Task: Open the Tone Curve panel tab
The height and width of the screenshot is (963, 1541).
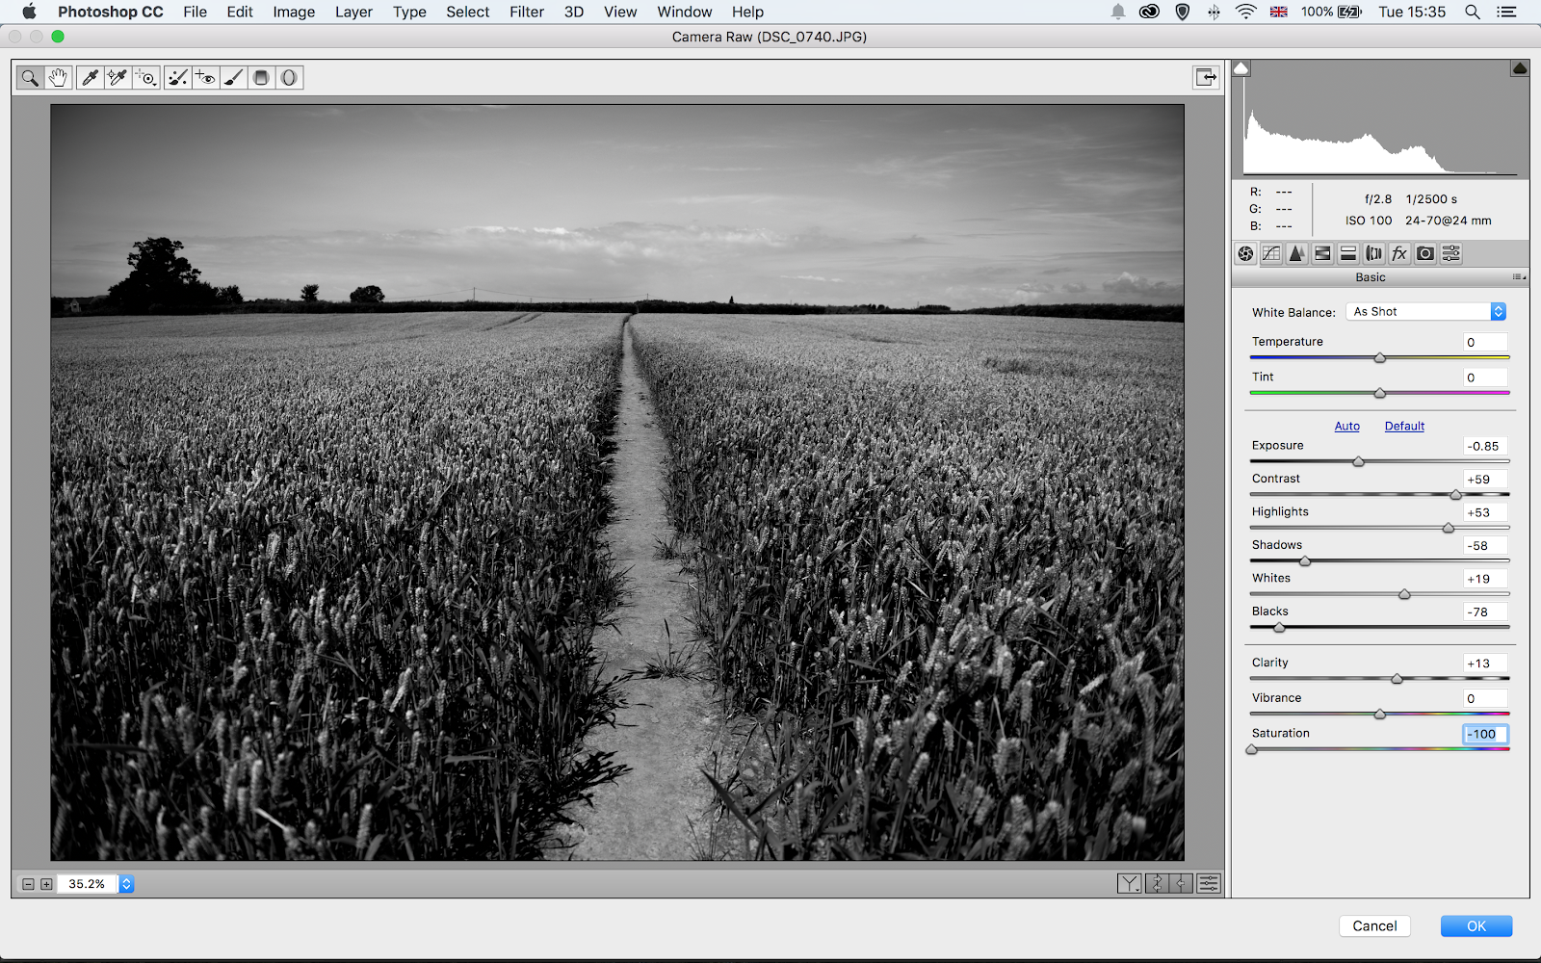Action: (x=1271, y=253)
